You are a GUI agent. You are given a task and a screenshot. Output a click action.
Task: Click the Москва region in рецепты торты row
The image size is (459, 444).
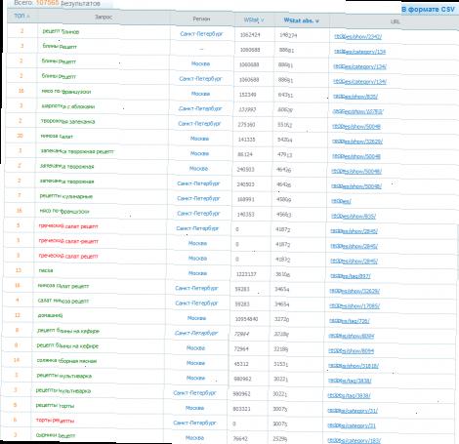pyautogui.click(x=194, y=408)
